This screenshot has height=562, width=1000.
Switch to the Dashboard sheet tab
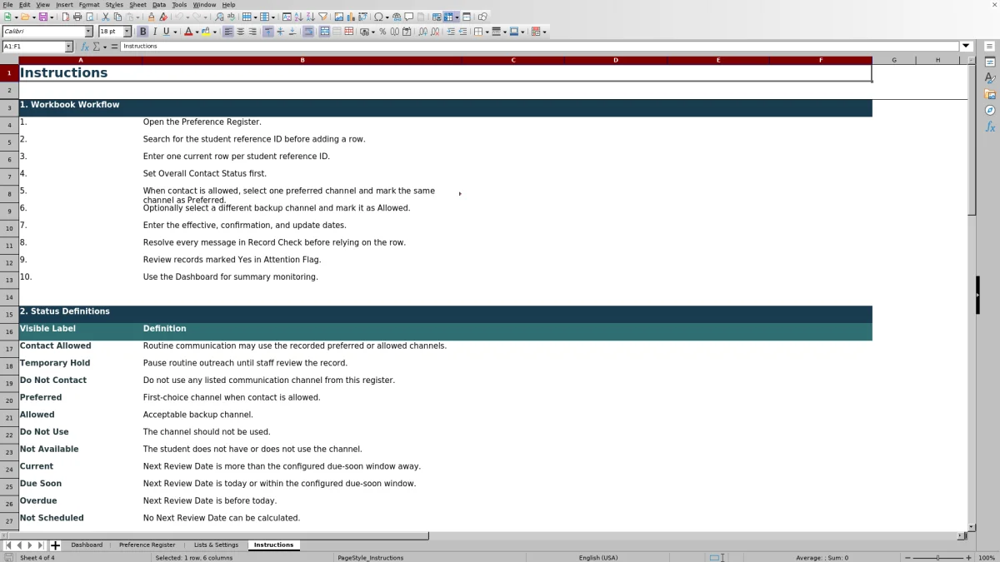(87, 545)
